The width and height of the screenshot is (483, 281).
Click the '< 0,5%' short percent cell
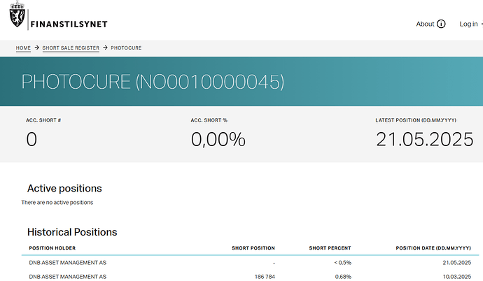(342, 263)
